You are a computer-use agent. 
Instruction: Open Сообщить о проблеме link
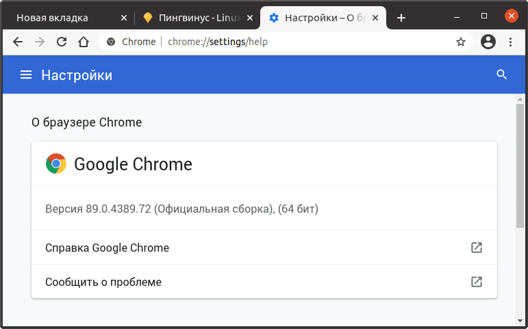tap(103, 281)
